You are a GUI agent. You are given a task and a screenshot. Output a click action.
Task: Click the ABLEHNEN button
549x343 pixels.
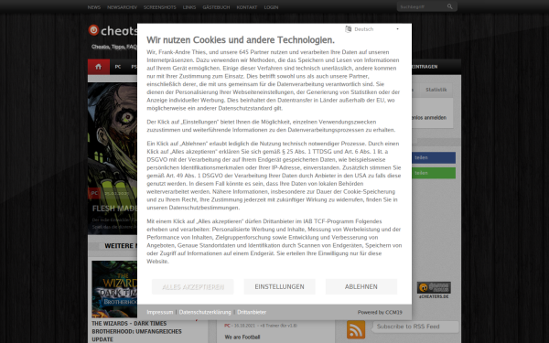coord(361,286)
